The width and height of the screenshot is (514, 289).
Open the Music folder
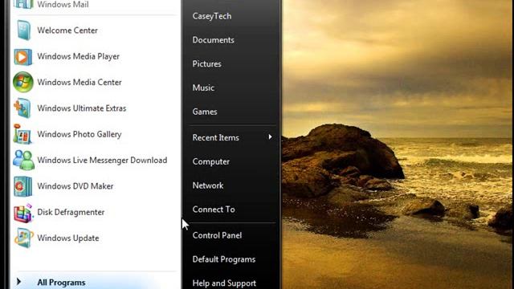(x=203, y=88)
